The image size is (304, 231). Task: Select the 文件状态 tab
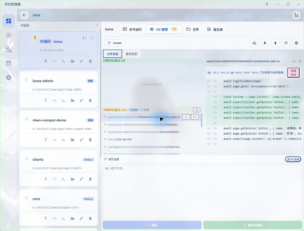coord(113,54)
